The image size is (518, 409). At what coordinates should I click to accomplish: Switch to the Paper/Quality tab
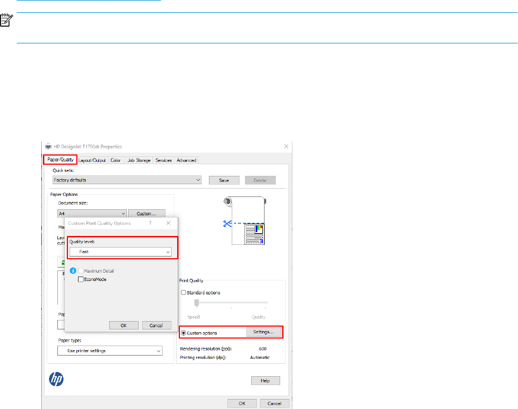tap(61, 160)
